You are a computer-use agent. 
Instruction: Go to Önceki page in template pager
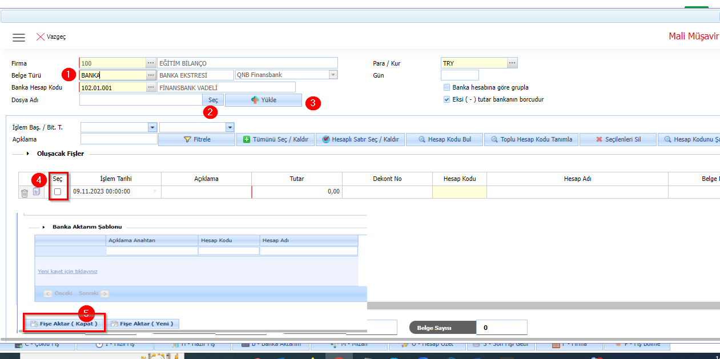[59, 293]
